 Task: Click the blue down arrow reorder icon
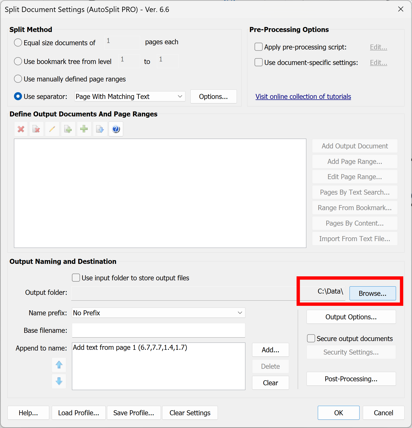click(x=59, y=381)
